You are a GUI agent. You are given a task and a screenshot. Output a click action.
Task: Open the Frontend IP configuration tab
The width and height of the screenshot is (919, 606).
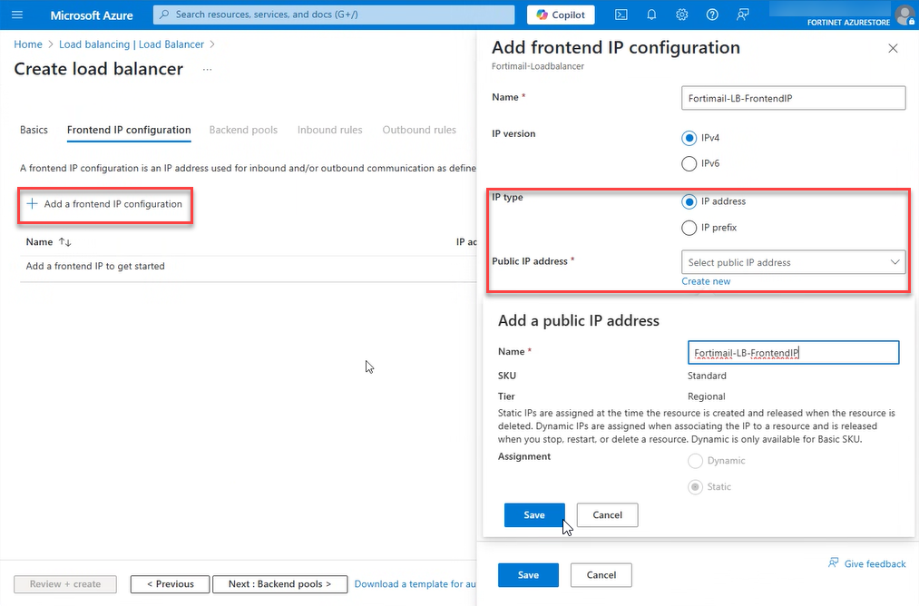click(129, 130)
